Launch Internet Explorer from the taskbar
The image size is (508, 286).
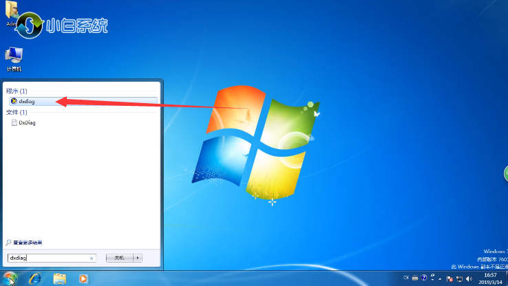tap(35, 278)
